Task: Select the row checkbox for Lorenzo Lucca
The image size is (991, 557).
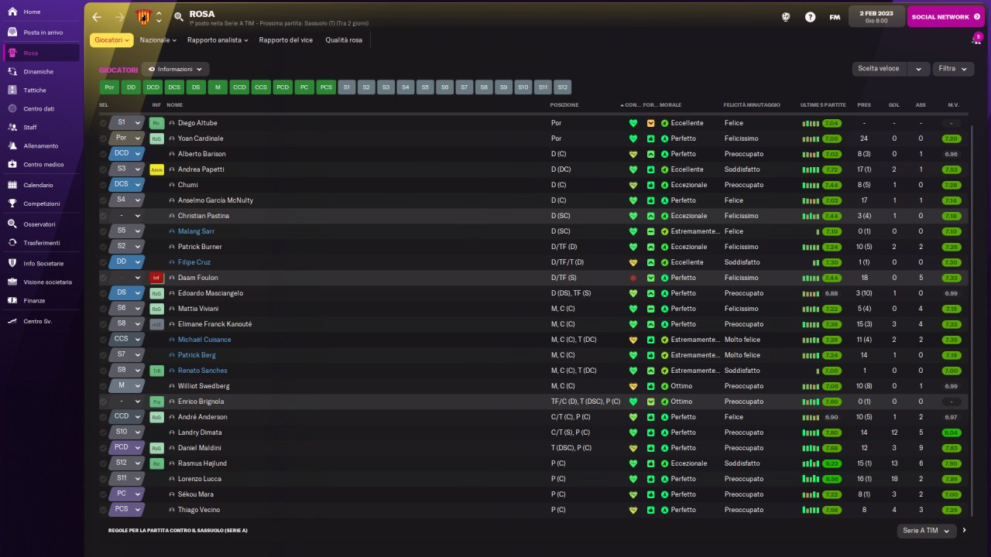Action: point(104,479)
